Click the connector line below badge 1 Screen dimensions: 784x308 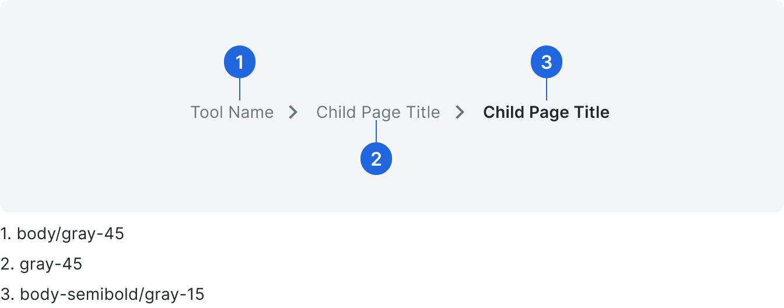(x=240, y=89)
